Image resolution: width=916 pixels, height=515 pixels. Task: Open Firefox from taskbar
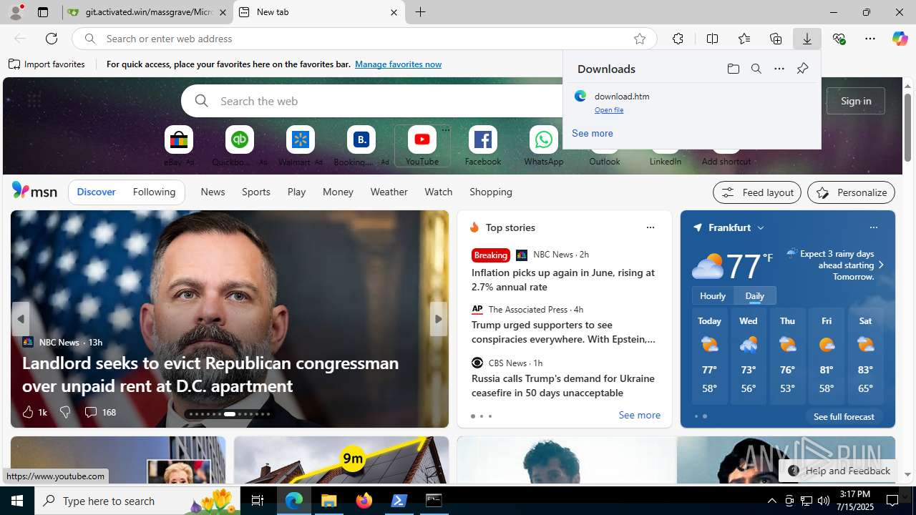coord(364,501)
